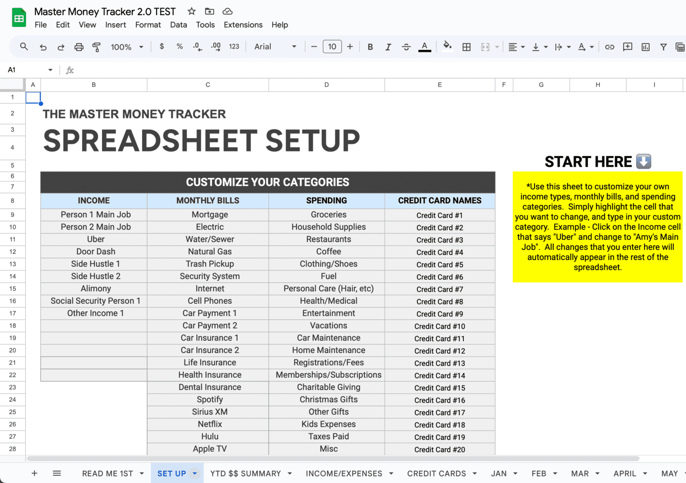Toggle italic formatting
The image size is (686, 483).
click(388, 47)
